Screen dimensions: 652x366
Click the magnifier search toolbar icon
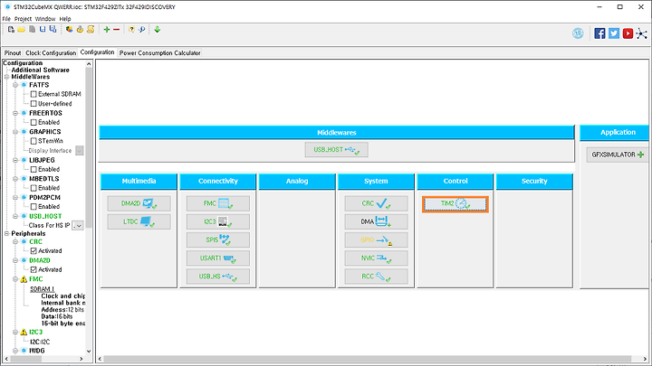[142, 30]
